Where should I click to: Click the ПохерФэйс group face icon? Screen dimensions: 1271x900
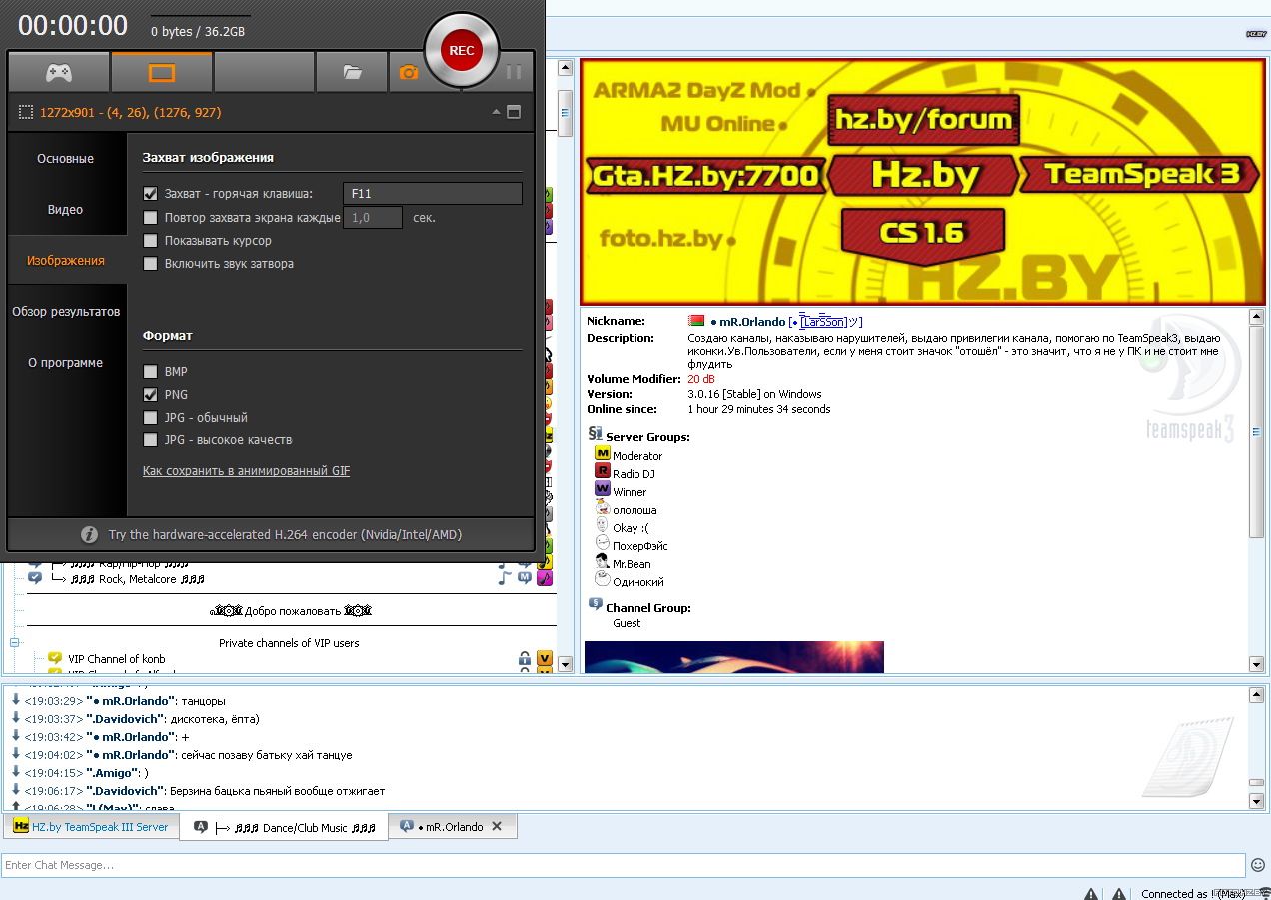pos(602,544)
